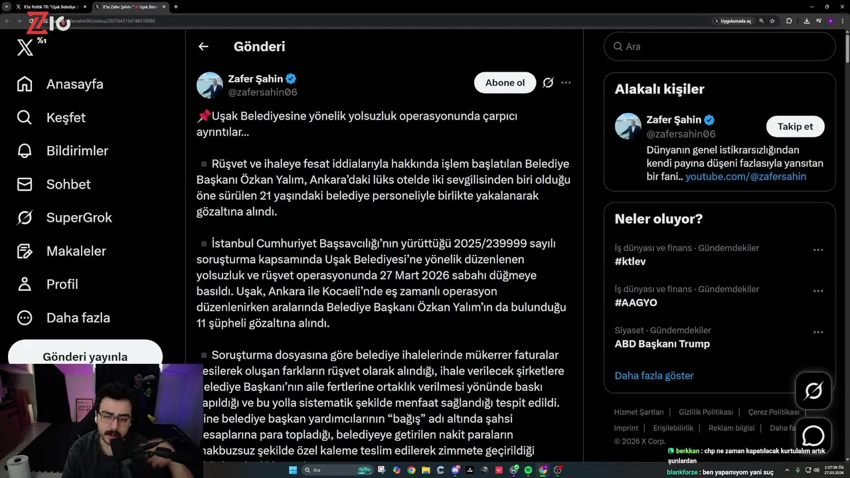Open the browser extensions icon
This screenshot has width=850, height=478.
coord(789,21)
